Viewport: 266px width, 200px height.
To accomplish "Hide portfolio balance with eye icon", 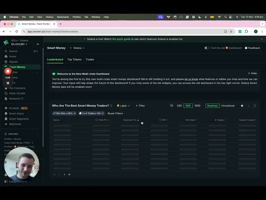I will click(x=38, y=44).
